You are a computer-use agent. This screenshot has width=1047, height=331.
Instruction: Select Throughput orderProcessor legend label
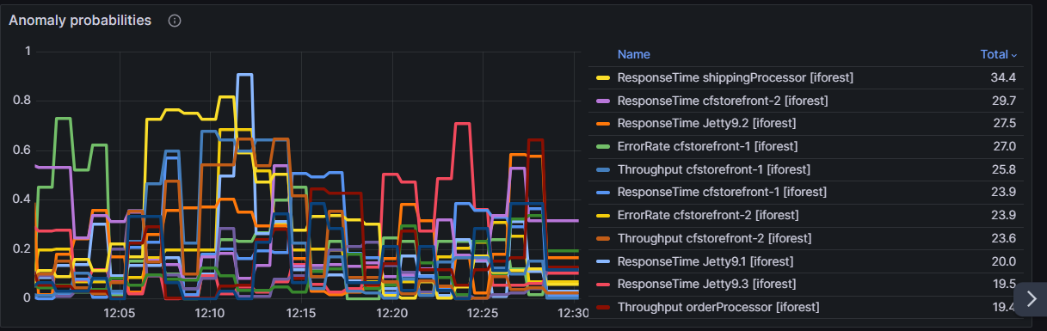[x=718, y=307]
